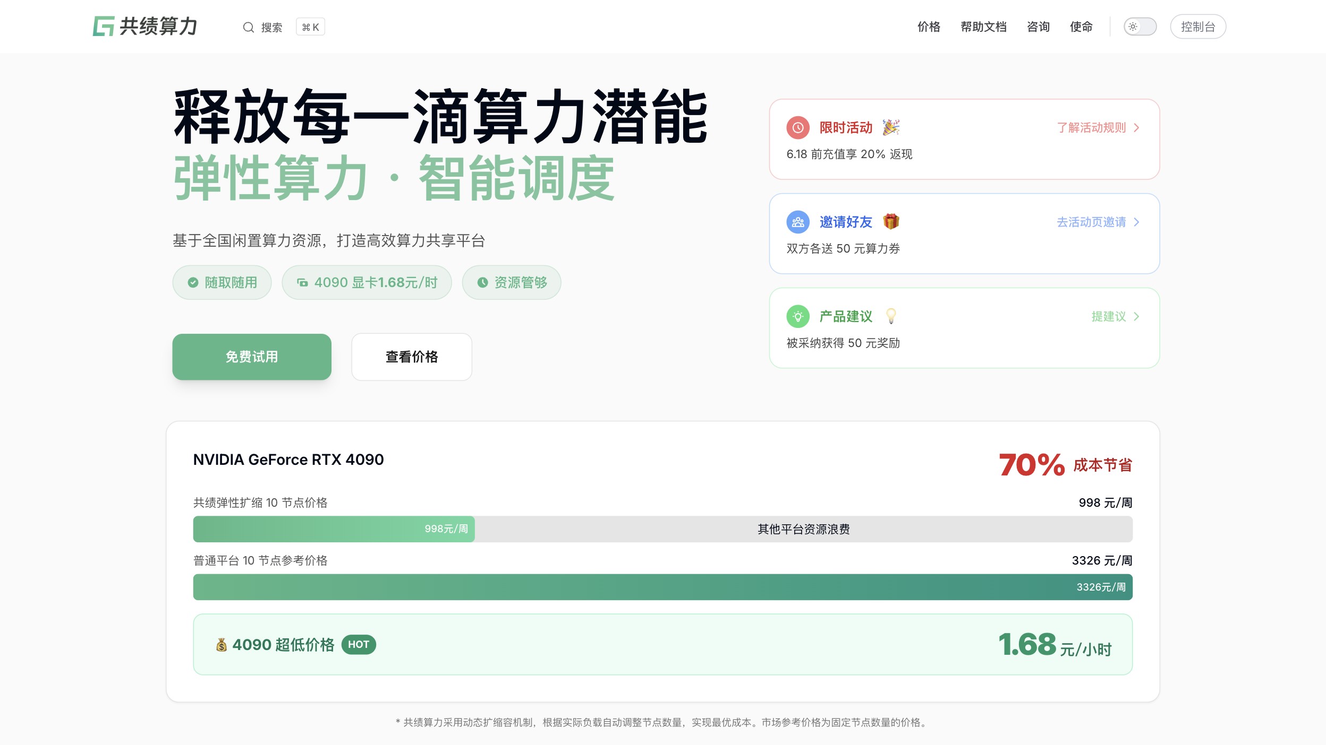Click the GPU icon in the 4090 显卡 badge
Image resolution: width=1326 pixels, height=745 pixels.
pyautogui.click(x=302, y=282)
